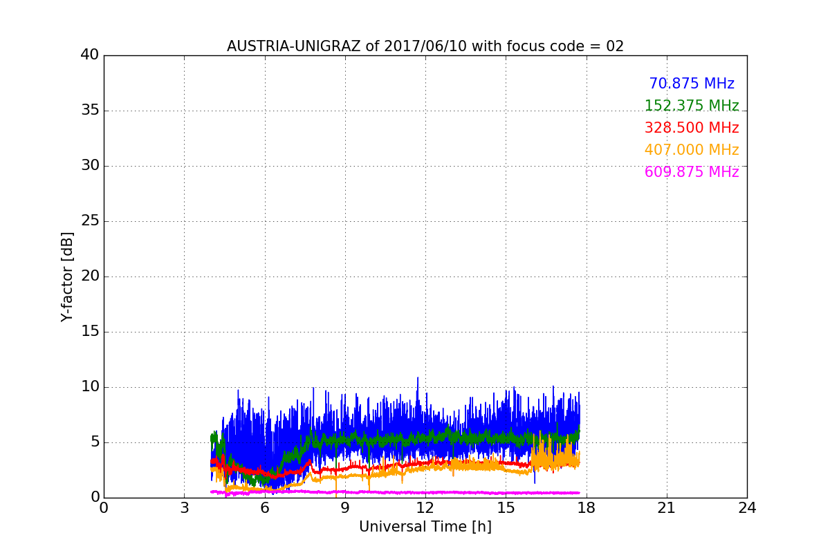
Task: Select the 70.875 MHz legend label
Action: pyautogui.click(x=691, y=84)
